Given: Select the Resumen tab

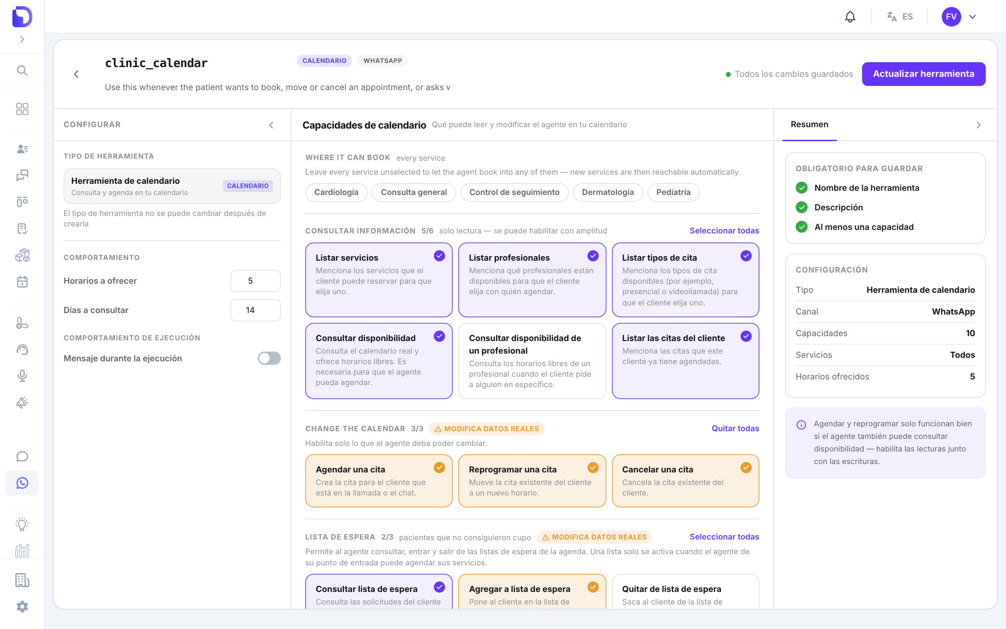Looking at the screenshot, I should (809, 124).
